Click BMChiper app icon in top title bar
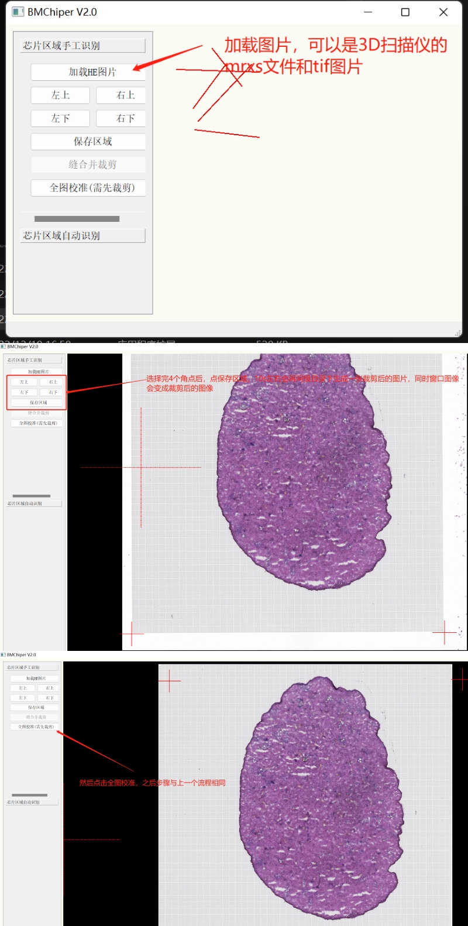 click(x=18, y=12)
